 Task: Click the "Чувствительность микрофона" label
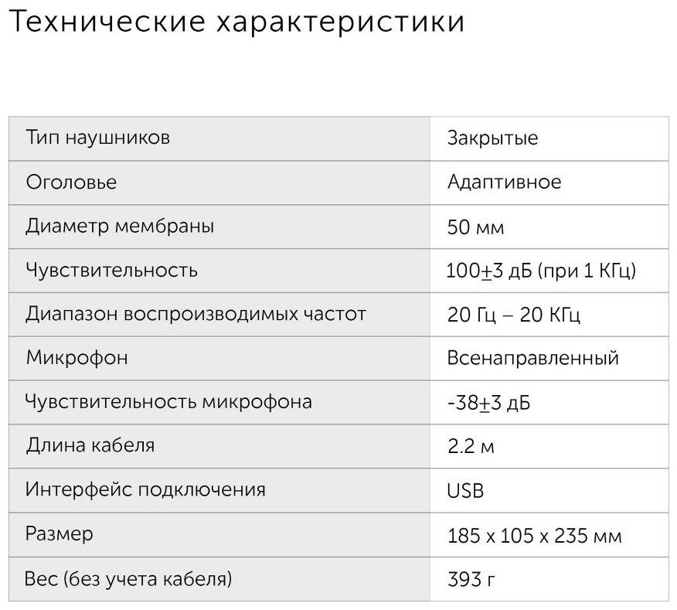(168, 402)
